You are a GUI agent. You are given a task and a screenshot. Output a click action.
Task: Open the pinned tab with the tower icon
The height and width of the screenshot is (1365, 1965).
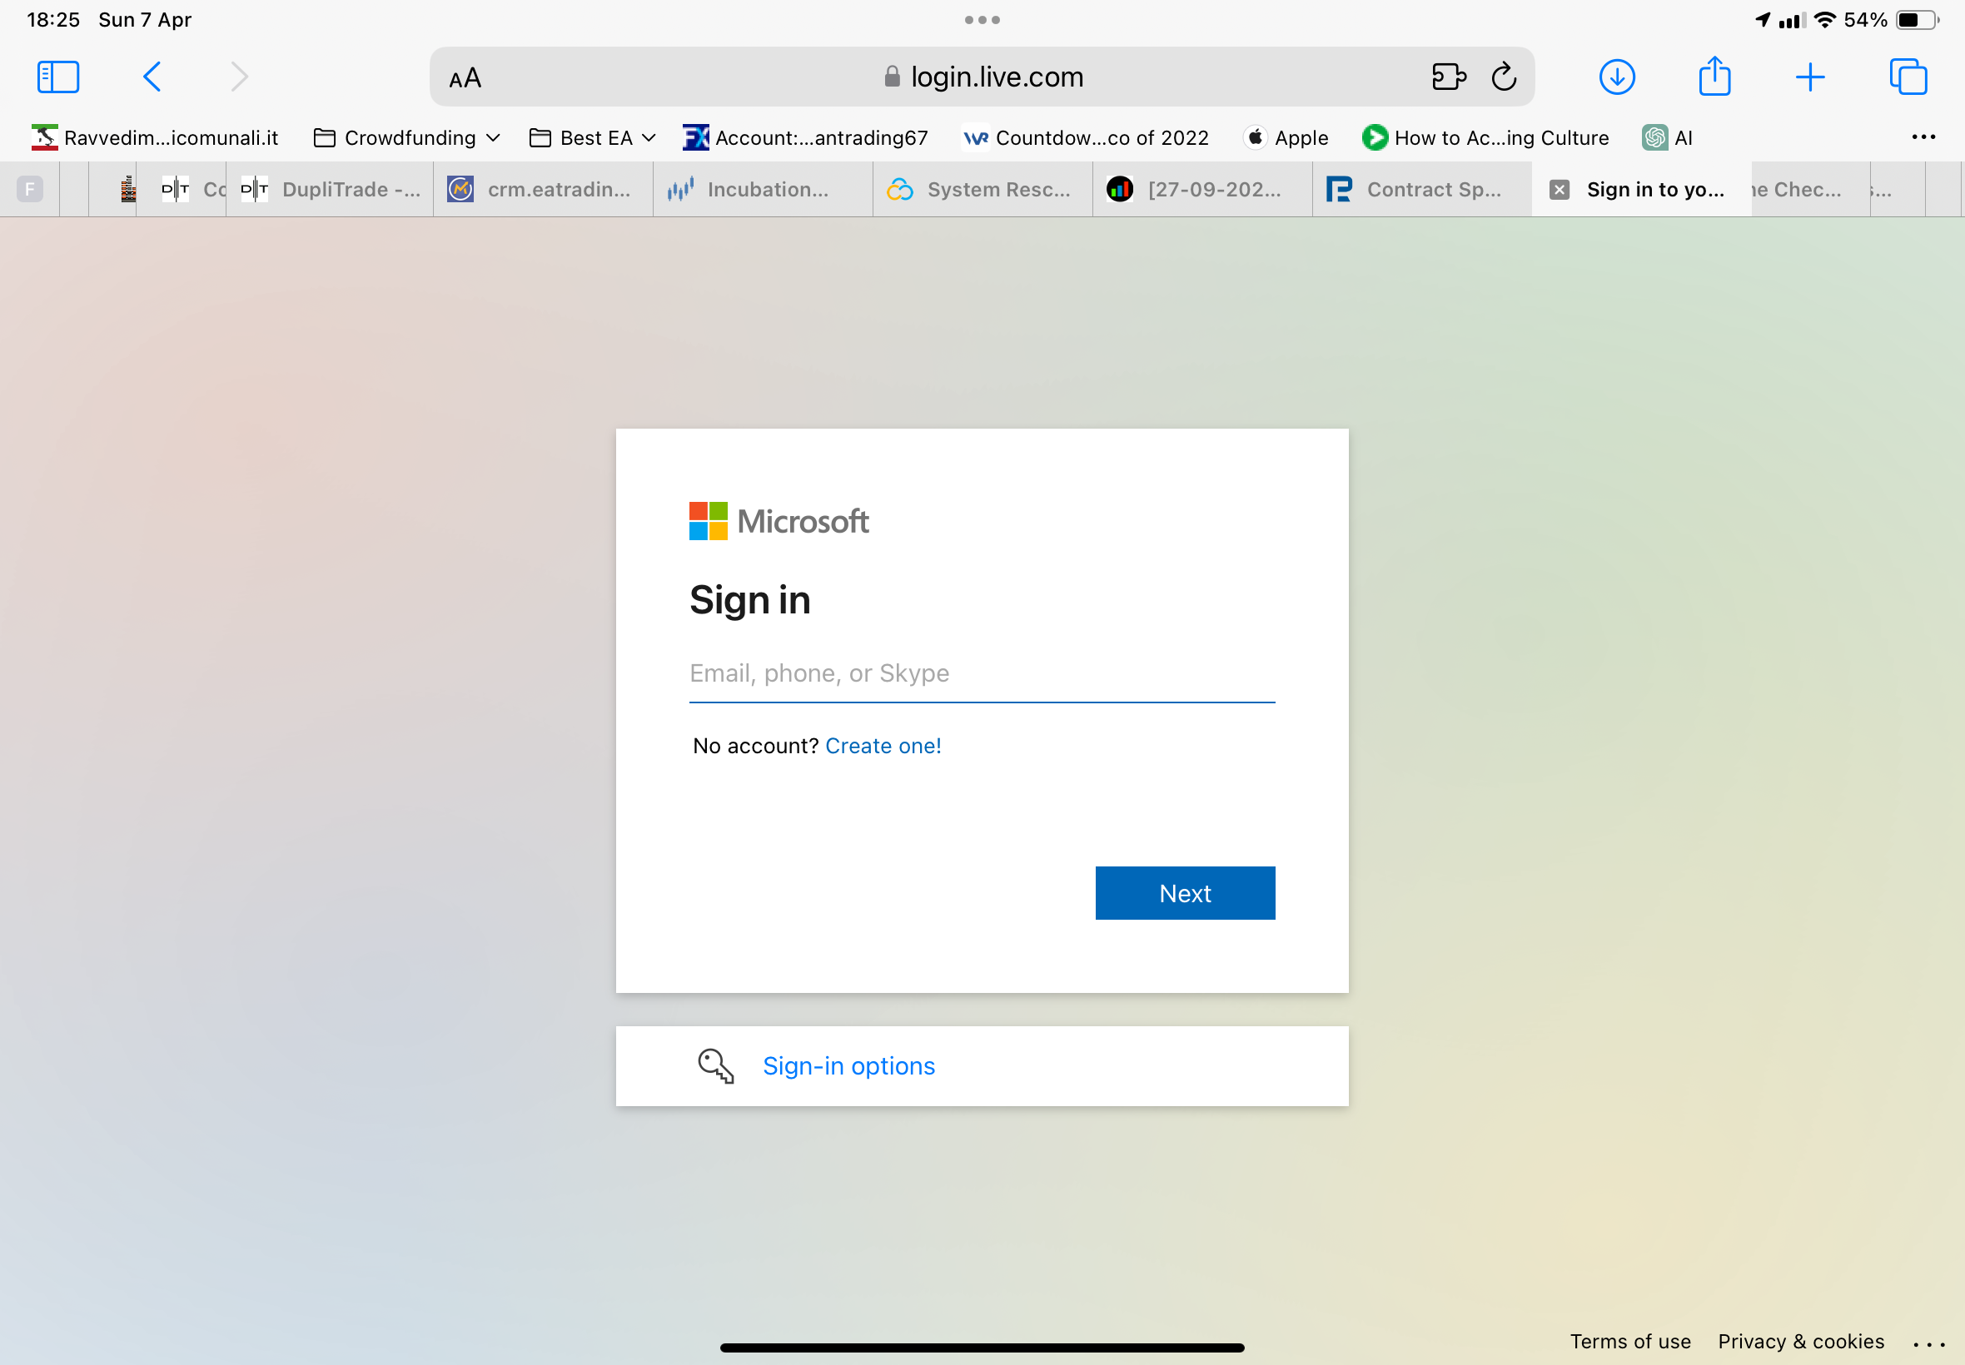[127, 189]
